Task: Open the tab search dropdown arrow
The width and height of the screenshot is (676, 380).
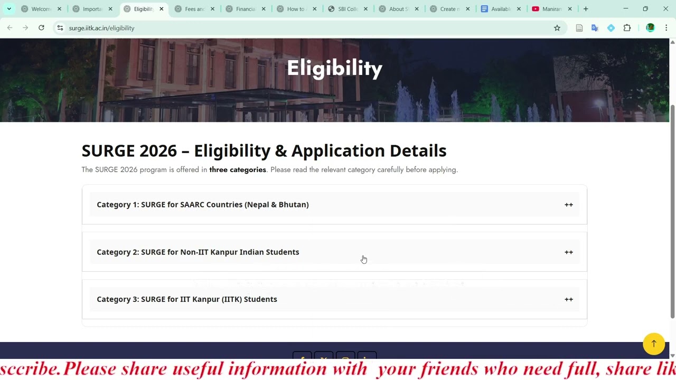Action: click(9, 9)
